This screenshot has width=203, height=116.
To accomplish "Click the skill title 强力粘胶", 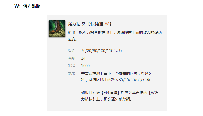I will (76, 24).
